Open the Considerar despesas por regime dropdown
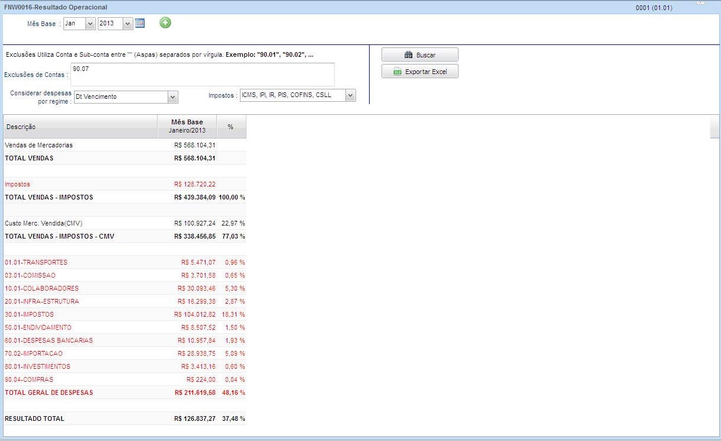 [x=172, y=96]
